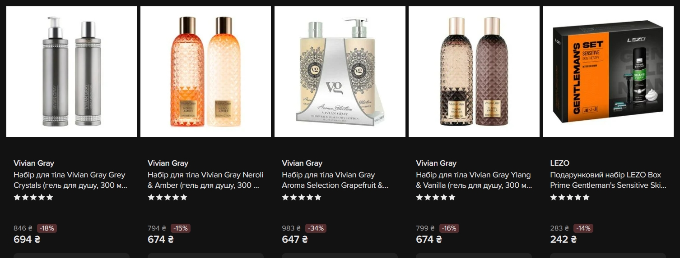Open the LEZO Box Prime Gentleman's title link

pos(608,180)
